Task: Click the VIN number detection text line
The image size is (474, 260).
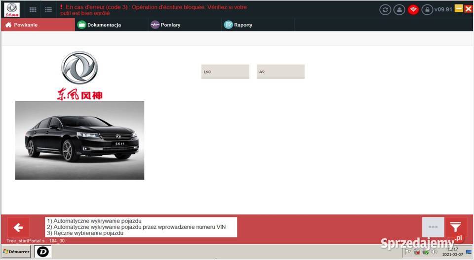Action: (x=136, y=227)
